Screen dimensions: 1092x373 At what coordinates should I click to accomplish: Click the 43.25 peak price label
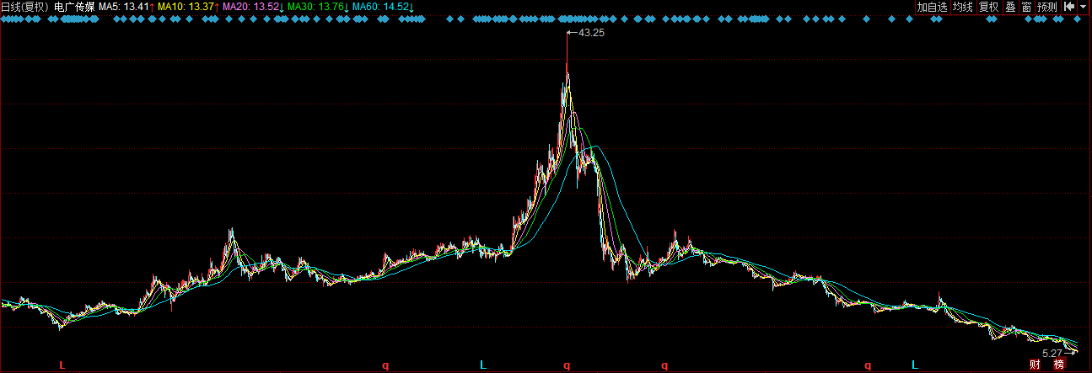coord(592,33)
